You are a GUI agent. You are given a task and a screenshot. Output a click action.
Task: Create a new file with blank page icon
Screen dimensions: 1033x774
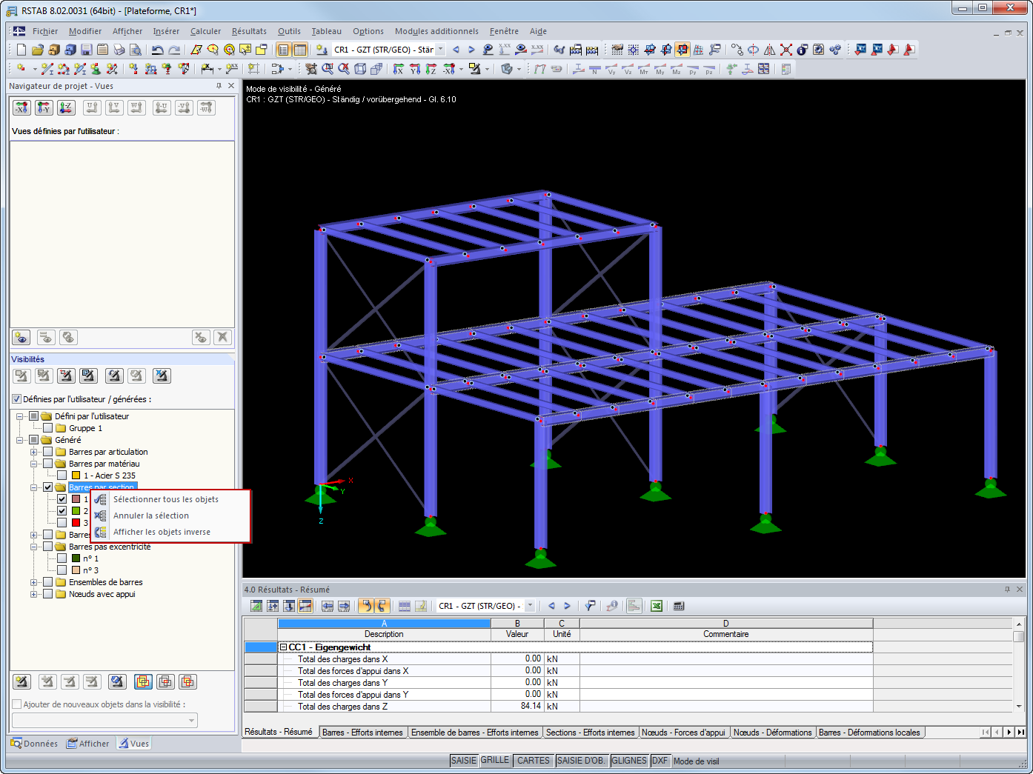(21, 50)
